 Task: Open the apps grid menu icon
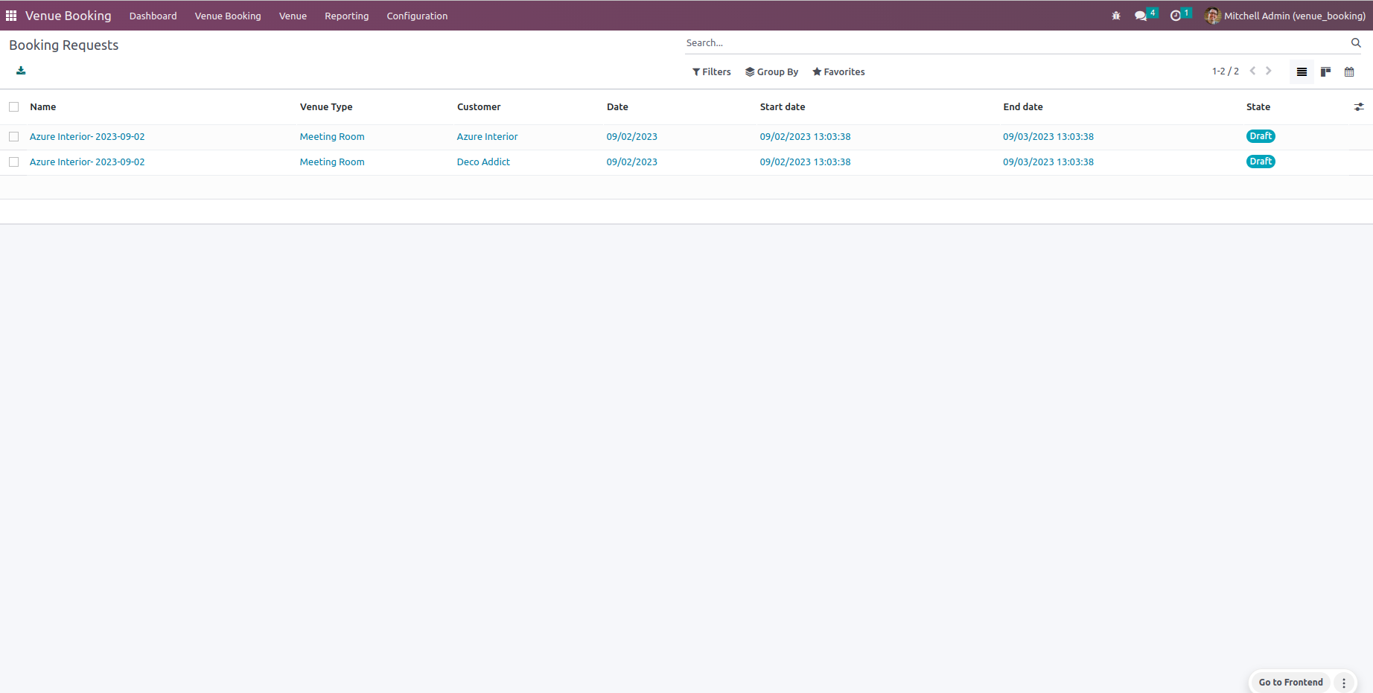[x=11, y=16]
